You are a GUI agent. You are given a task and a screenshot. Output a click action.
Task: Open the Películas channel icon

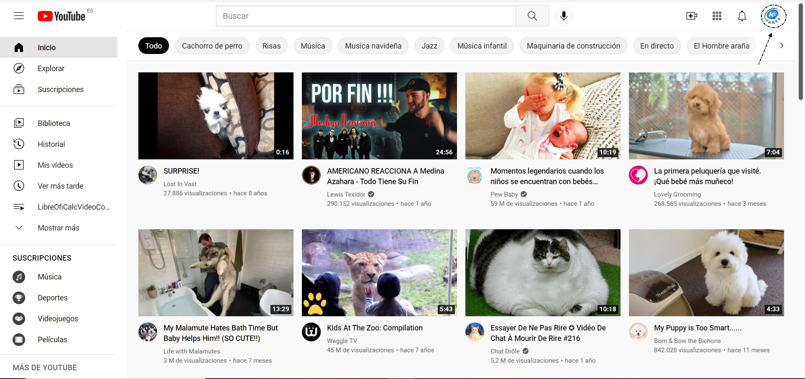[19, 339]
